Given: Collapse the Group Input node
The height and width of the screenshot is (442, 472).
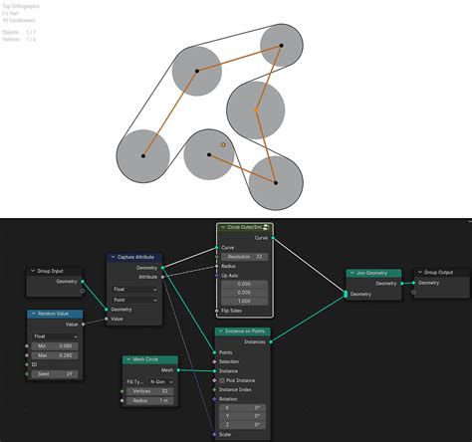Looking at the screenshot, I should (x=33, y=271).
